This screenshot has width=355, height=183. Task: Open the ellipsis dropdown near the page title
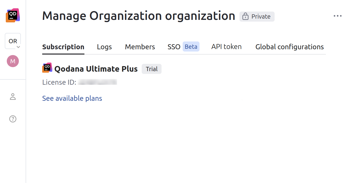[x=338, y=16]
